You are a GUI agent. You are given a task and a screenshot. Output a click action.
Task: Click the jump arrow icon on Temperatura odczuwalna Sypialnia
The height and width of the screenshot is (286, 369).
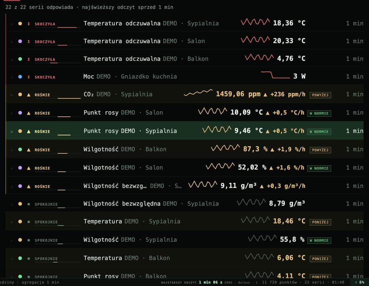29,24
